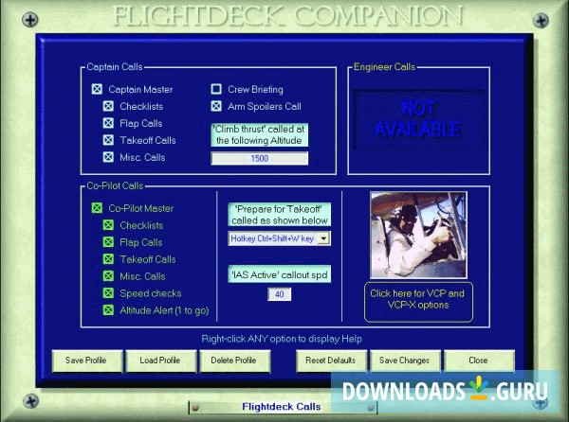The image size is (569, 422).
Task: Click the Flightdeck Calls title bar
Action: point(283,407)
